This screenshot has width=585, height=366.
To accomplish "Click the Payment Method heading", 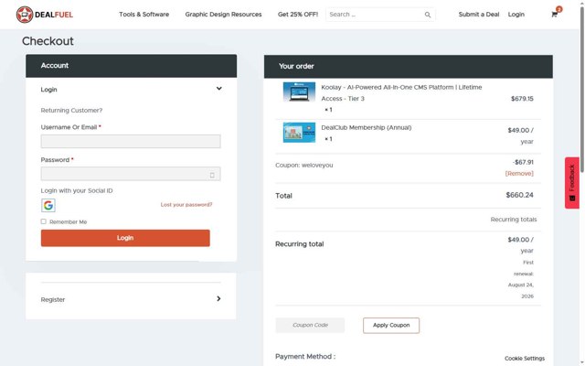I will (305, 357).
